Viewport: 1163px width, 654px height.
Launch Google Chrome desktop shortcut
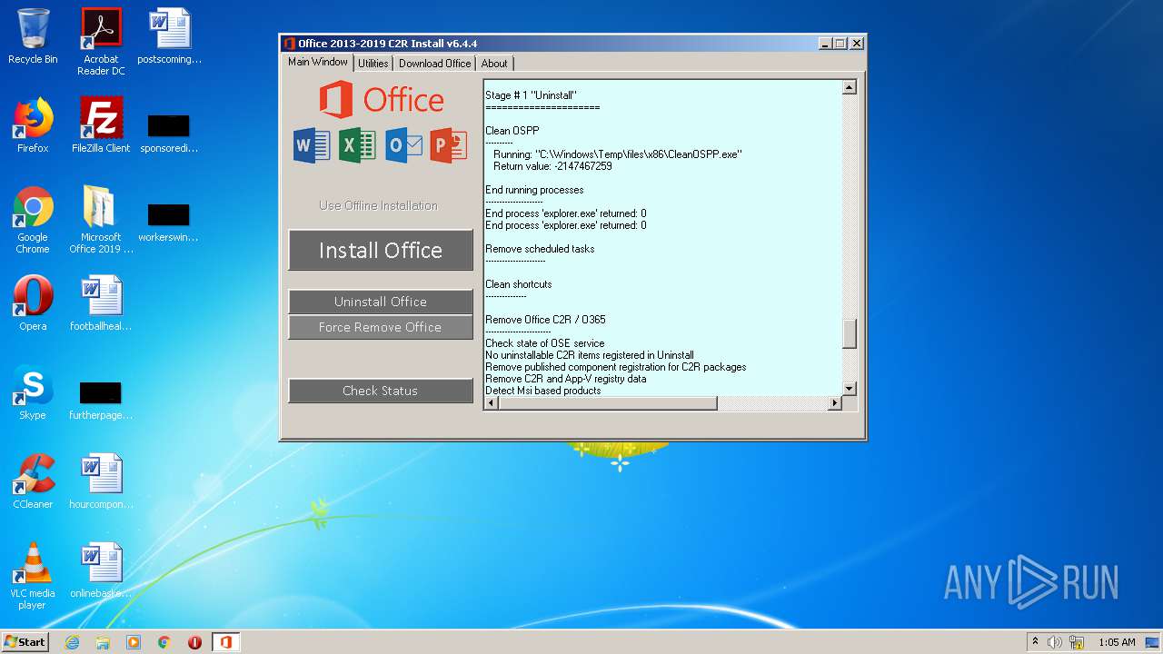point(33,220)
